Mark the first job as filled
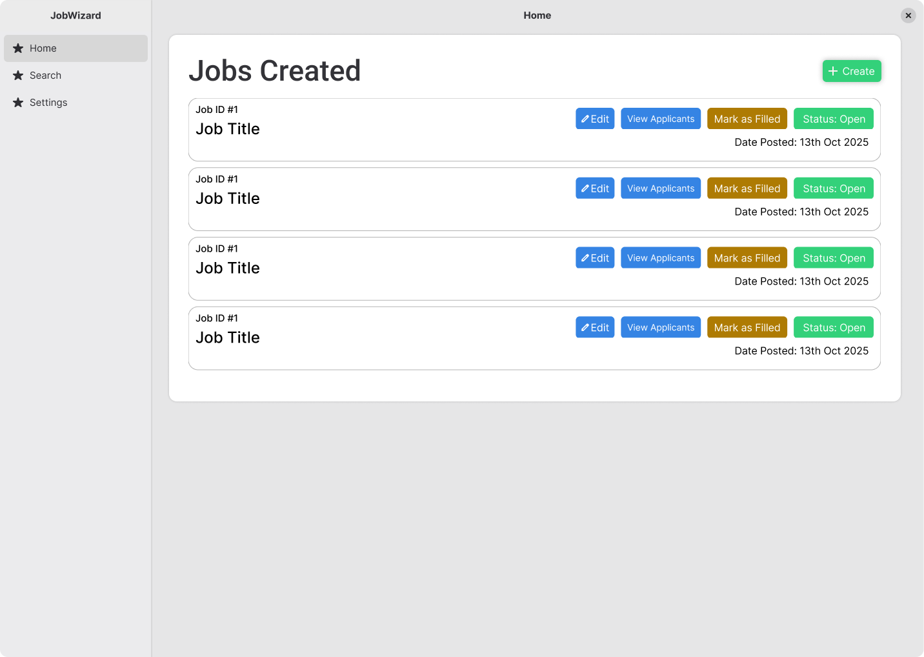Image resolution: width=924 pixels, height=657 pixels. click(x=747, y=119)
